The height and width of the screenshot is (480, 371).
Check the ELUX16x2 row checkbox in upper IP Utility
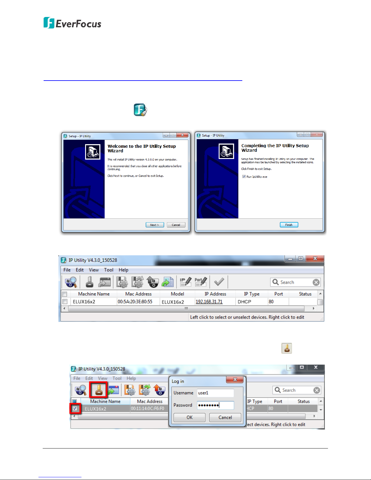coord(65,302)
